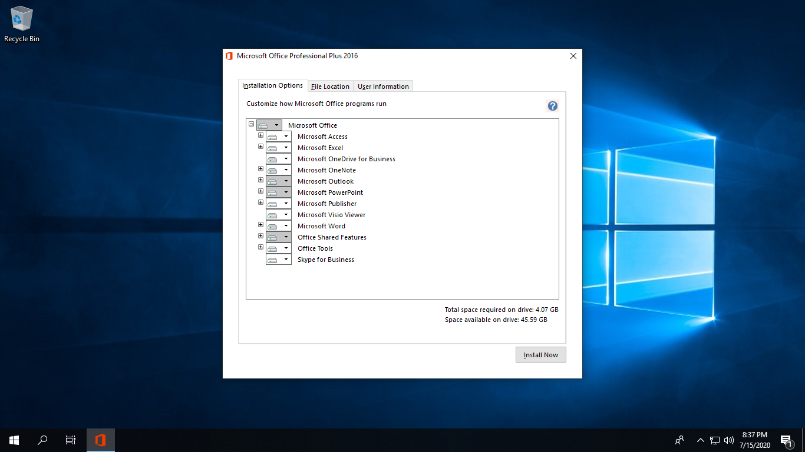Screen dimensions: 805x452
Task: Click the Office logo in the title bar
Action: [229, 56]
